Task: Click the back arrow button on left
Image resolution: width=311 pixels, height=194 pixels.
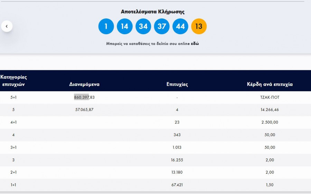Action: tap(7, 26)
